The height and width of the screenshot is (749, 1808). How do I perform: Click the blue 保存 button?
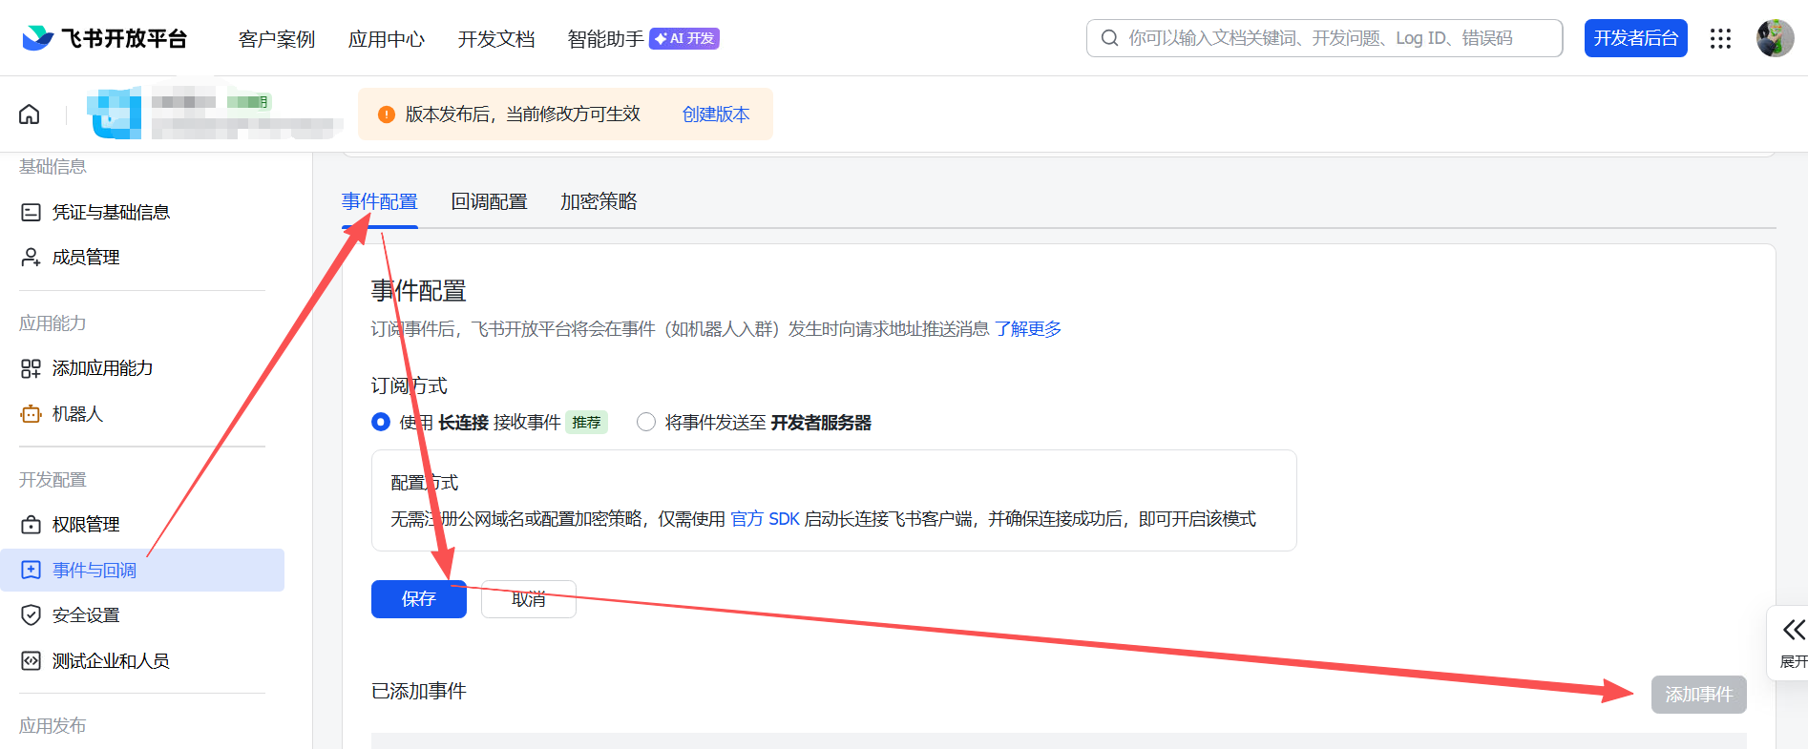click(x=418, y=599)
